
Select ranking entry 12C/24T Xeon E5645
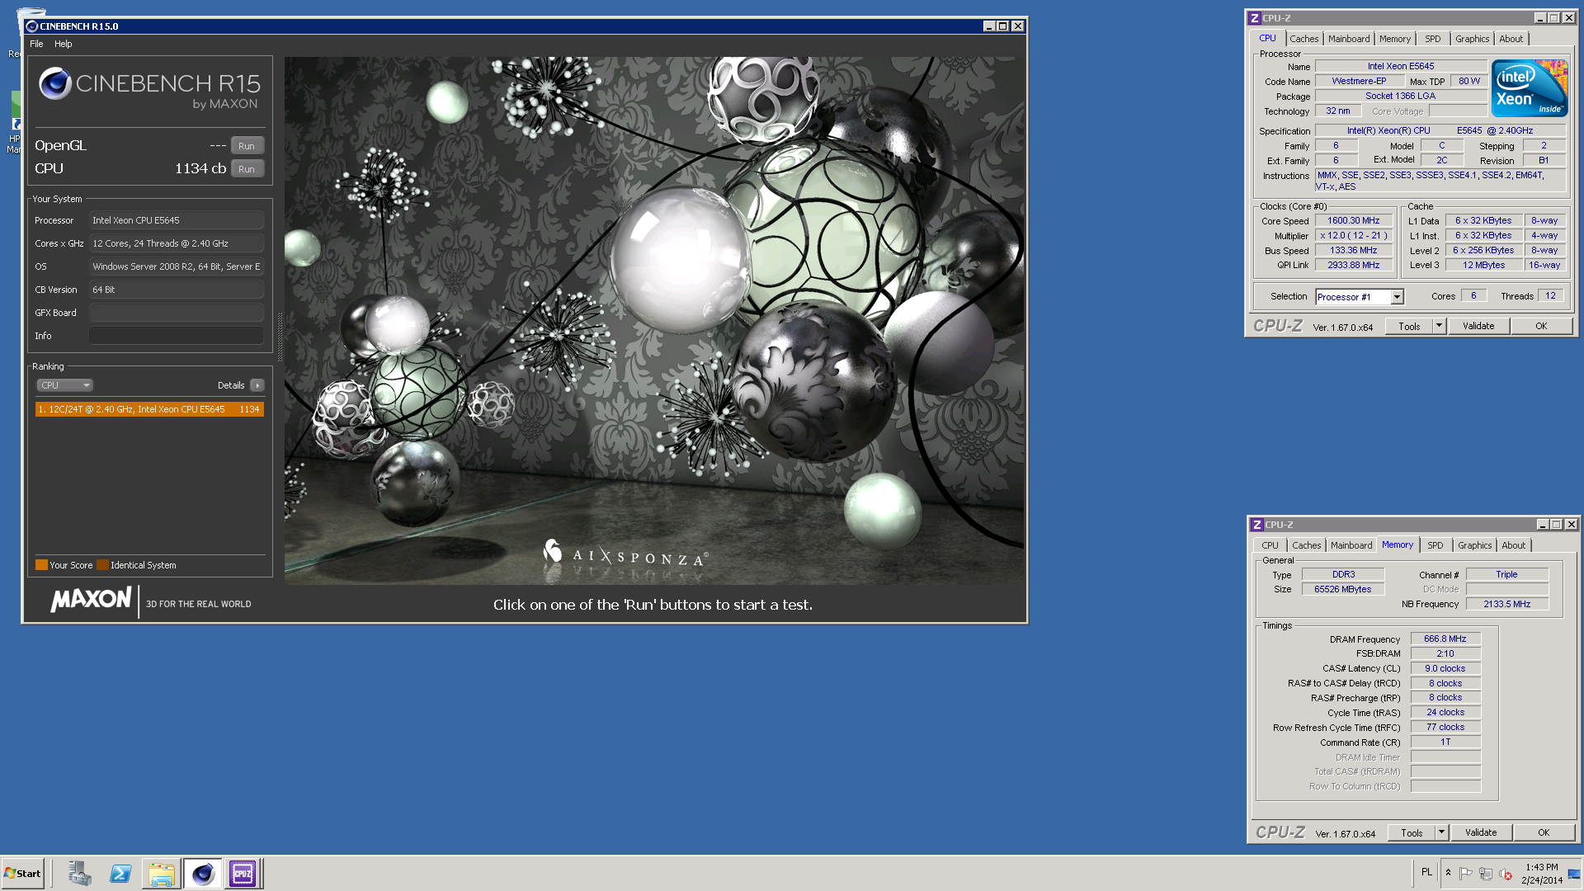point(149,409)
